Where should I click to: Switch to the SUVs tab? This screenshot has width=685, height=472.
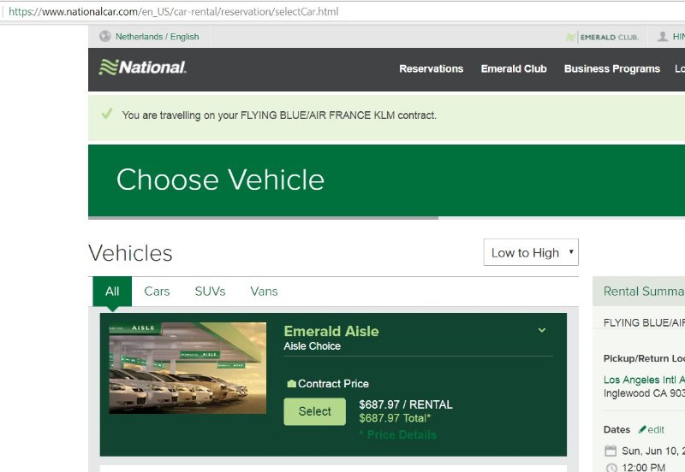210,292
